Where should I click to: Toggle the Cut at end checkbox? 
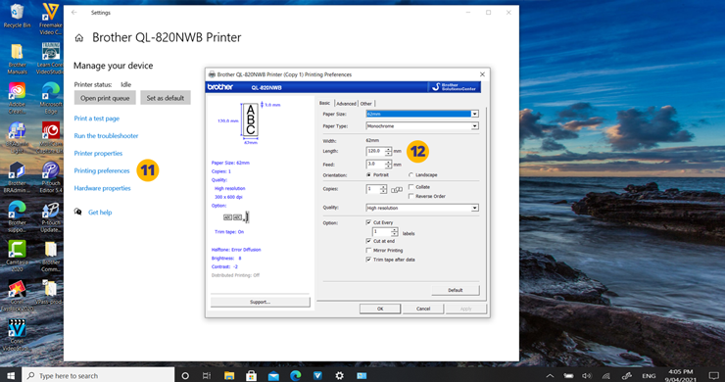[x=368, y=241]
